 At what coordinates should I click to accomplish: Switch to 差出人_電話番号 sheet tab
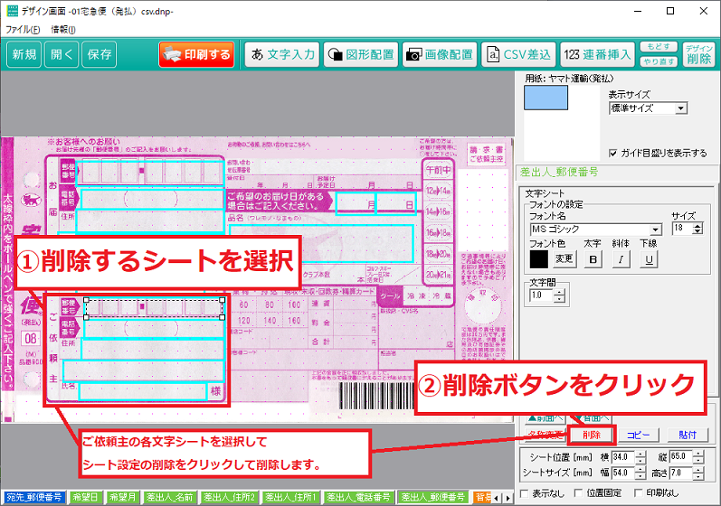point(358,497)
